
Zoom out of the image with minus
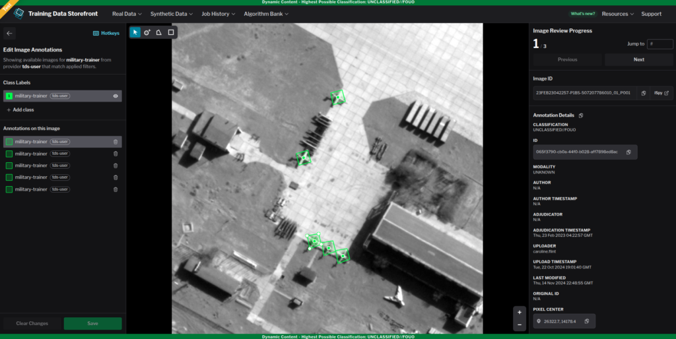[x=520, y=324]
